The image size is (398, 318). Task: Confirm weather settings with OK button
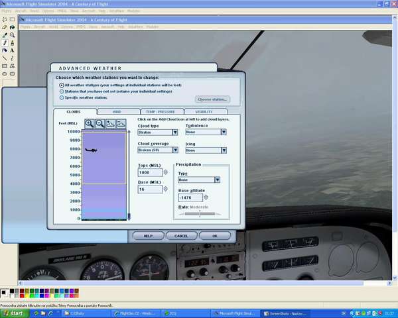tap(215, 236)
